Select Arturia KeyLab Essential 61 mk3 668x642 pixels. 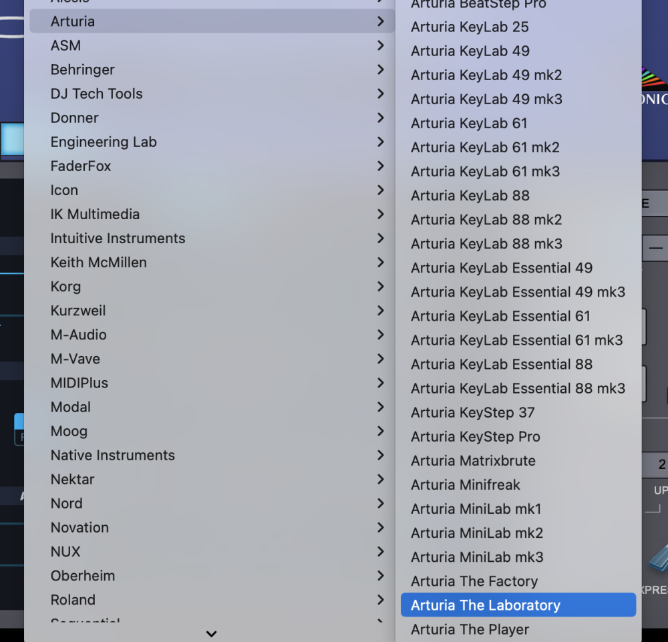[518, 340]
